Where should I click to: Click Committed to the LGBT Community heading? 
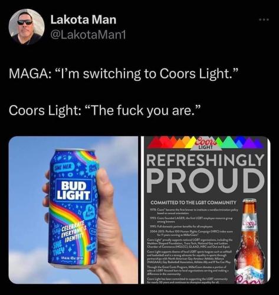pyautogui.click(x=193, y=202)
